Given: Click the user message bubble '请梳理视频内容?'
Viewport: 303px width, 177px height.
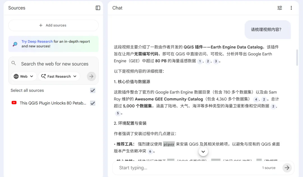Looking at the screenshot, I should pyautogui.click(x=268, y=29).
